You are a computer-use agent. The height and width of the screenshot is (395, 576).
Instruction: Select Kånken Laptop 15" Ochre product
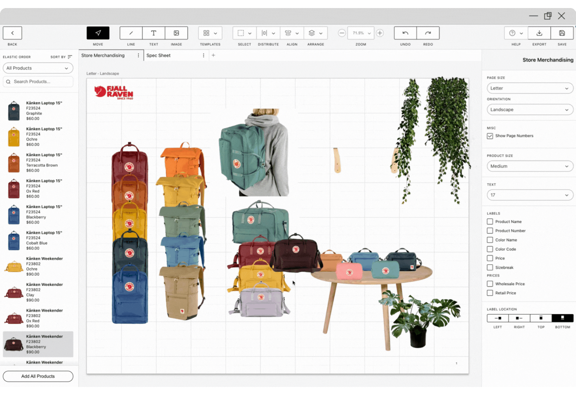[x=38, y=137]
